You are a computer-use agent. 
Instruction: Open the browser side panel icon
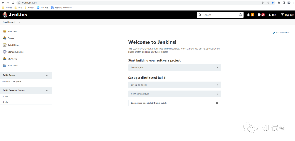coord(284,3)
